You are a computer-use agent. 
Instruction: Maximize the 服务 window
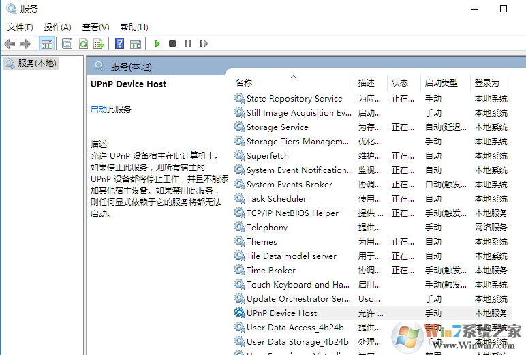click(504, 9)
